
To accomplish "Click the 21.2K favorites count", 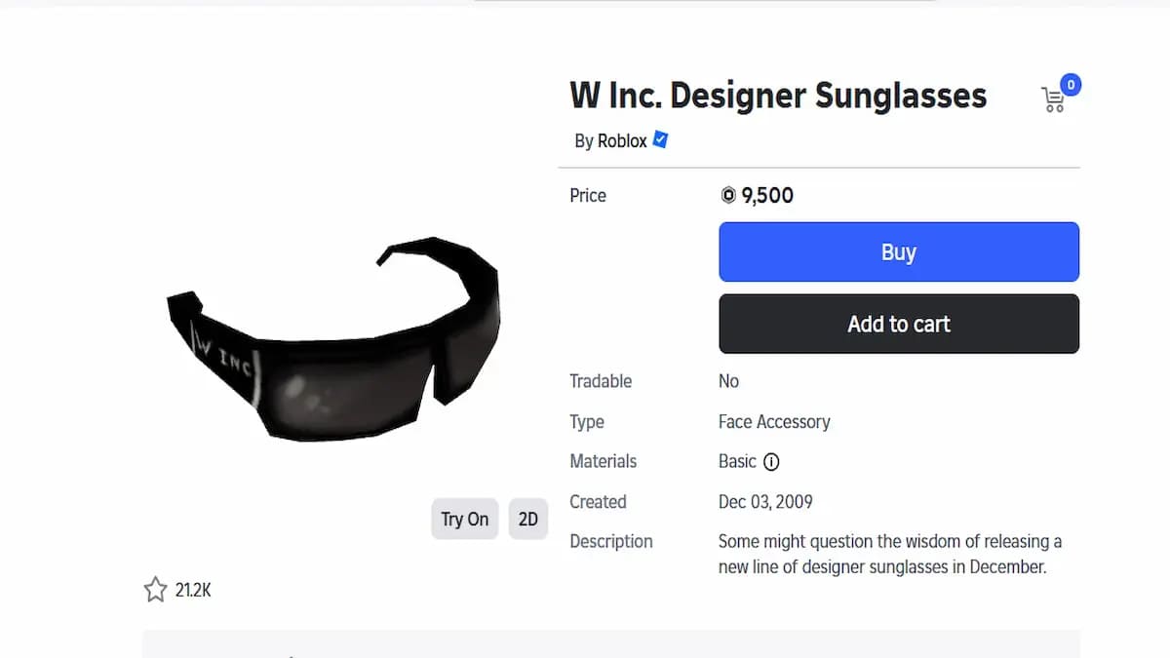I will pyautogui.click(x=191, y=589).
